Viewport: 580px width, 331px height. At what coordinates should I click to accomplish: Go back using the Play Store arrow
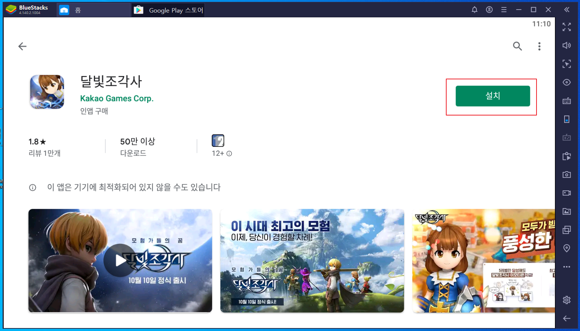tap(22, 46)
